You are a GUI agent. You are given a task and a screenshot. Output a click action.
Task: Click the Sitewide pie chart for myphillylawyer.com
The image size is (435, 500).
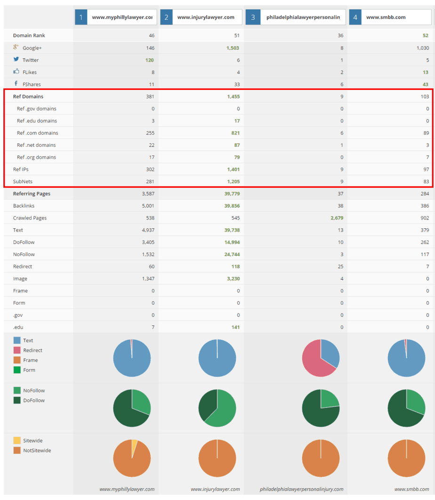coord(132,458)
